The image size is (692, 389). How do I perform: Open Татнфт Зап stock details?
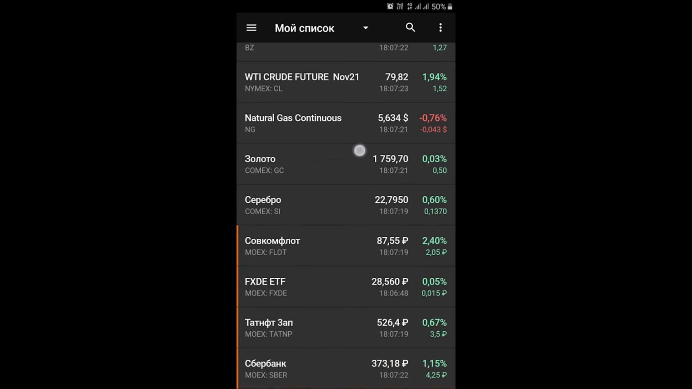[x=346, y=328]
